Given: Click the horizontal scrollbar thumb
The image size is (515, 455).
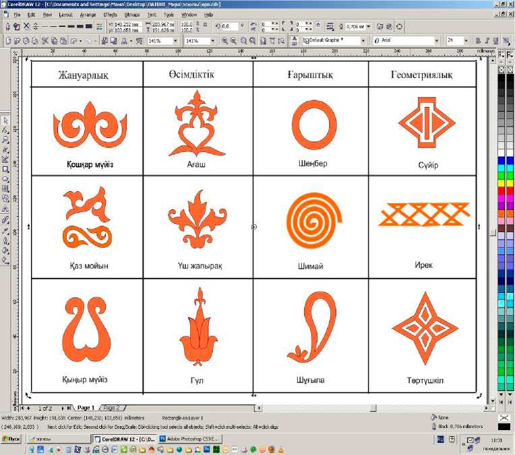Looking at the screenshot, I should 373,408.
